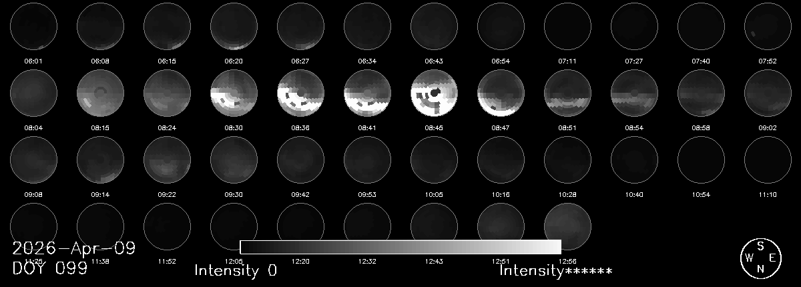Select the 06:01 first disk frame
The width and height of the screenshot is (801, 287).
tap(33, 27)
